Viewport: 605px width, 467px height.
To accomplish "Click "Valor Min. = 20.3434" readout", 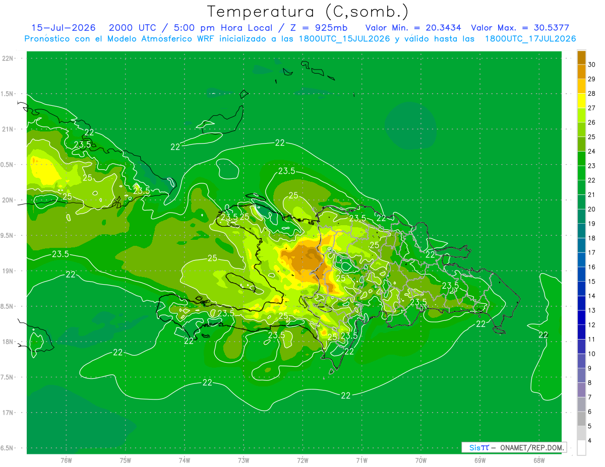I will 413,28.
